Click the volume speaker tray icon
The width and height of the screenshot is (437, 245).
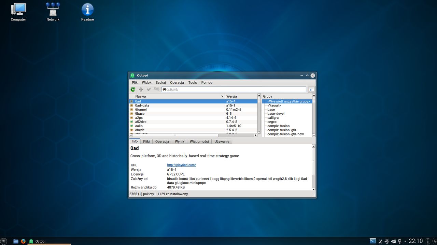pyautogui.click(x=393, y=241)
